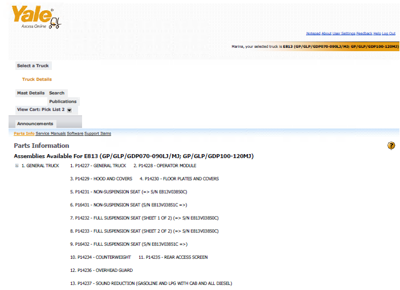Open P14231 - NON-SUSPENSION SEAT assembly
The image size is (400, 290).
point(129,192)
